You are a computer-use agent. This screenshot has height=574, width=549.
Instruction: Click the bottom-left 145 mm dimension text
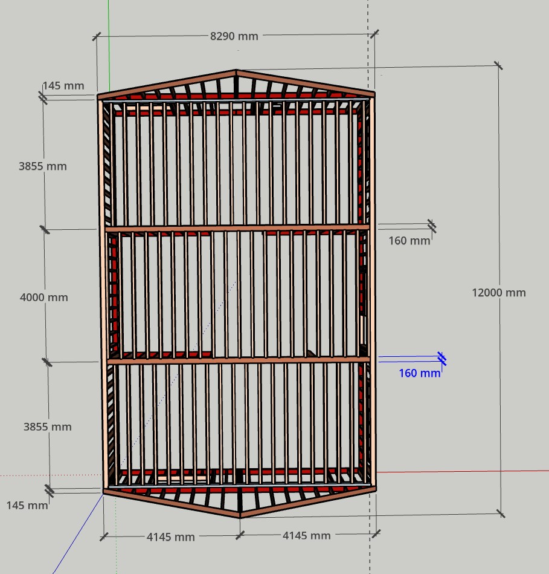pyautogui.click(x=27, y=505)
